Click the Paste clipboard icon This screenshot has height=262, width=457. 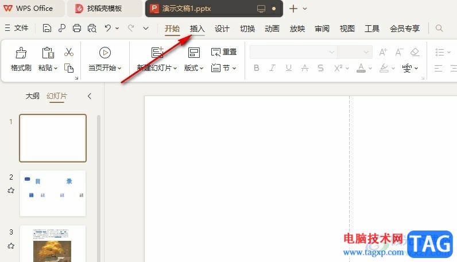(x=48, y=53)
